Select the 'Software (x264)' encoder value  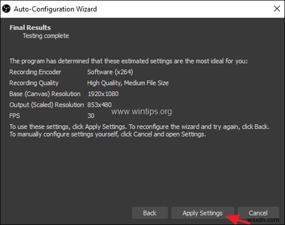[x=110, y=72]
